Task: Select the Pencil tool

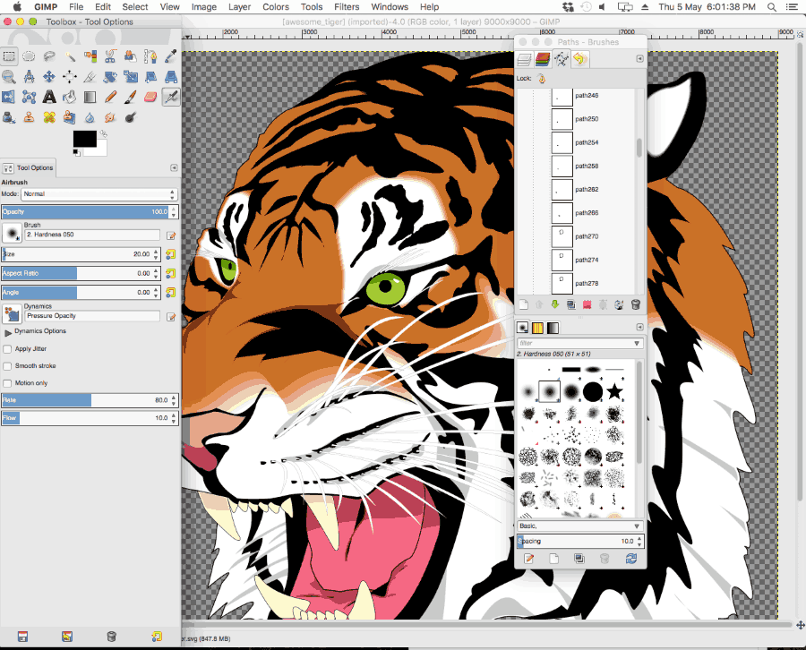Action: [110, 97]
